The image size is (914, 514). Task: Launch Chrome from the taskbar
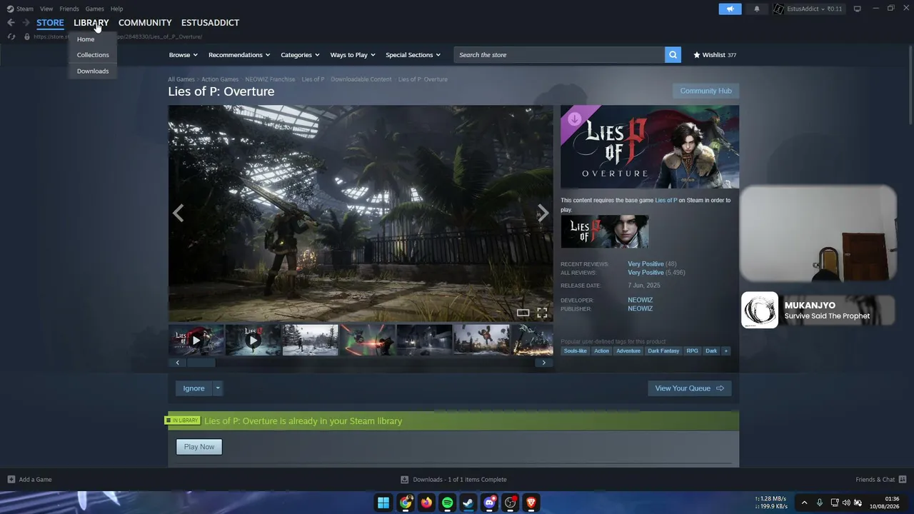point(406,503)
